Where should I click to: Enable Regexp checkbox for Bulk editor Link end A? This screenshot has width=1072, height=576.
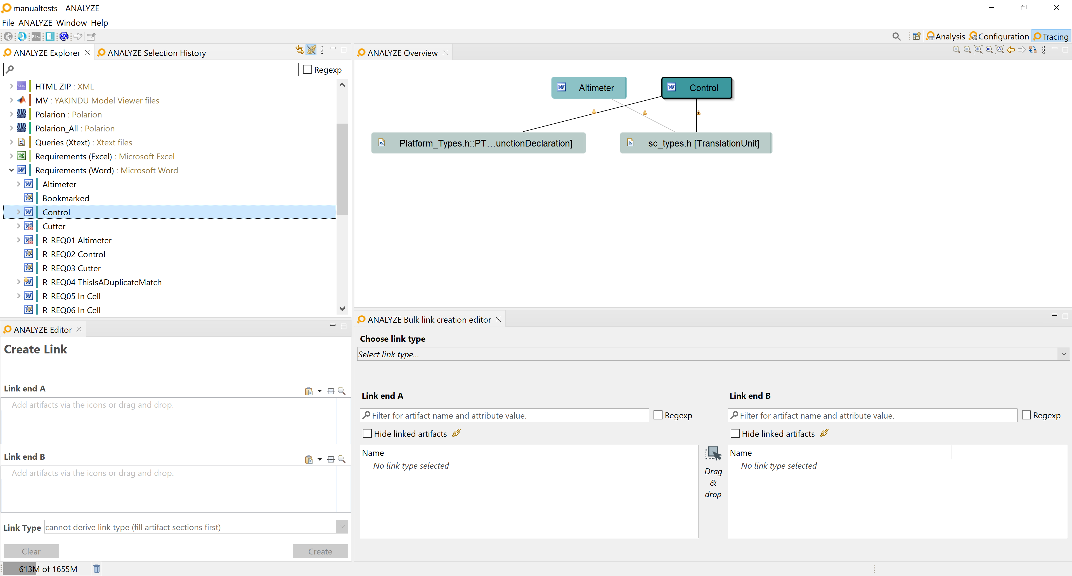pos(658,415)
